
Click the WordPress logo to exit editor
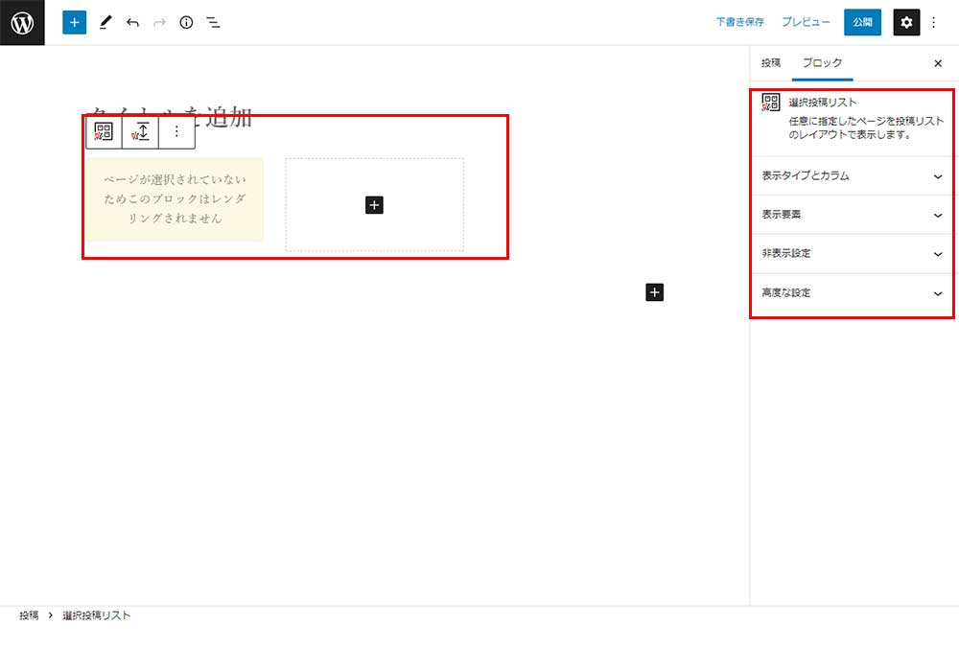(x=22, y=22)
